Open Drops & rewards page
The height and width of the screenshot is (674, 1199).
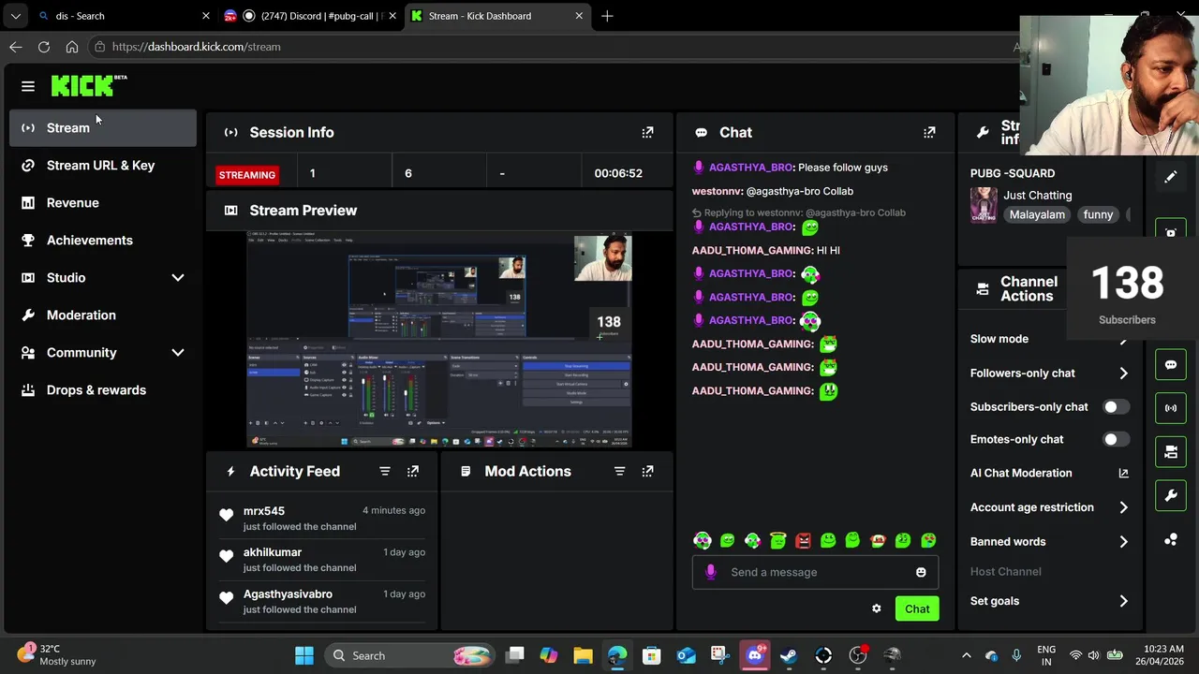(x=103, y=389)
